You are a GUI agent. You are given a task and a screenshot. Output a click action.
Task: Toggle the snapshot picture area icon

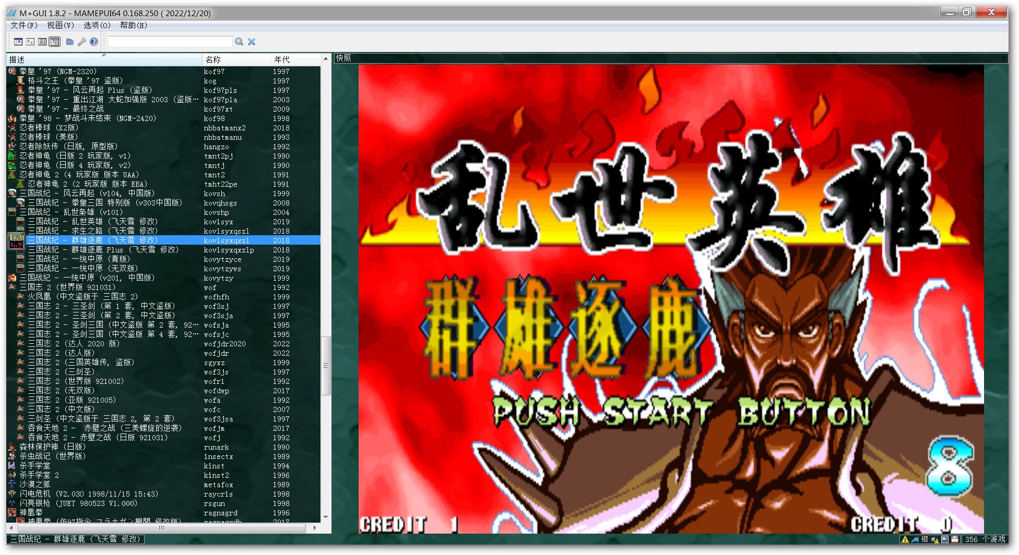pos(30,42)
